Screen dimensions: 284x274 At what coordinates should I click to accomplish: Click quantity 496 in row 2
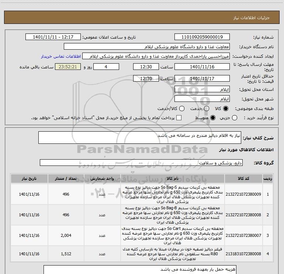[x=66, y=215]
